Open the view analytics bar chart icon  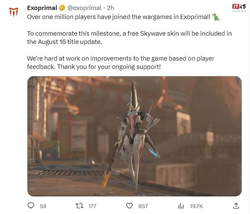coord(181,206)
